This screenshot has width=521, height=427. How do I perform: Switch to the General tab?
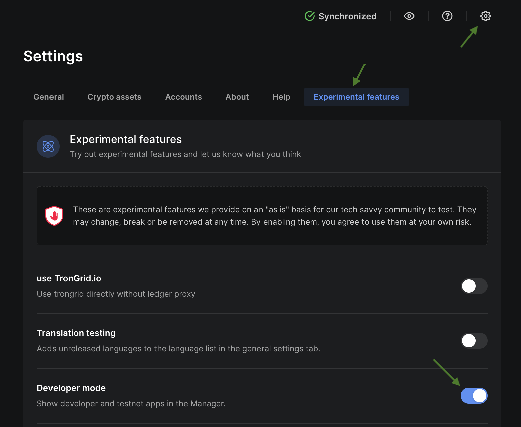tap(48, 97)
